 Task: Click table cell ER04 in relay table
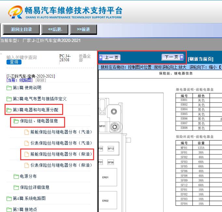184,109
